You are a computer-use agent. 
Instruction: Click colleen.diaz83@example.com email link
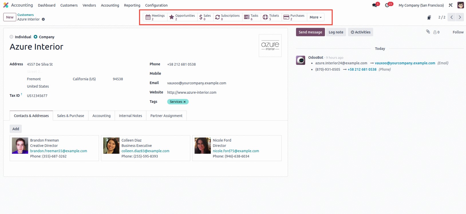145,151
